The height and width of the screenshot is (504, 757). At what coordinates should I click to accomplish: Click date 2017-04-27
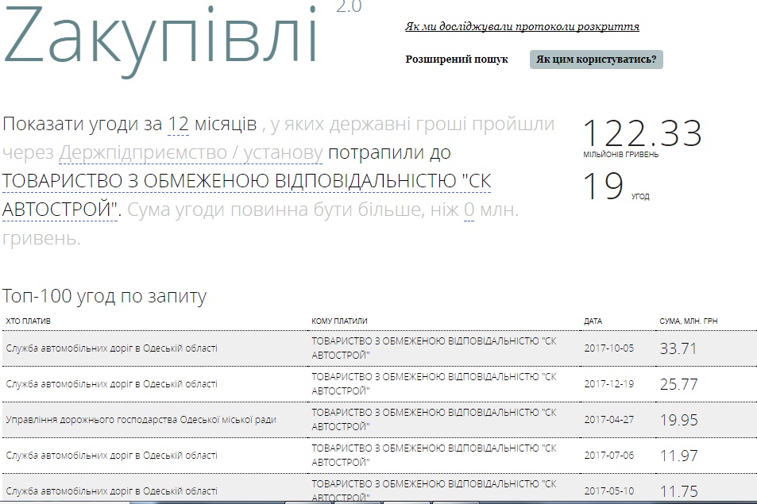pyautogui.click(x=608, y=420)
